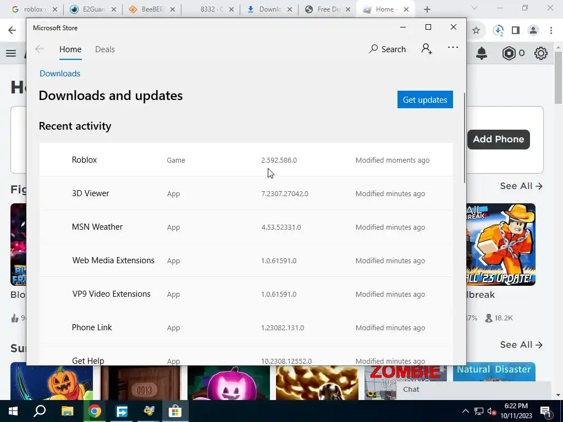Screen dimensions: 563x422
Task: Close the roblox search browser tab
Action: pyautogui.click(x=55, y=10)
